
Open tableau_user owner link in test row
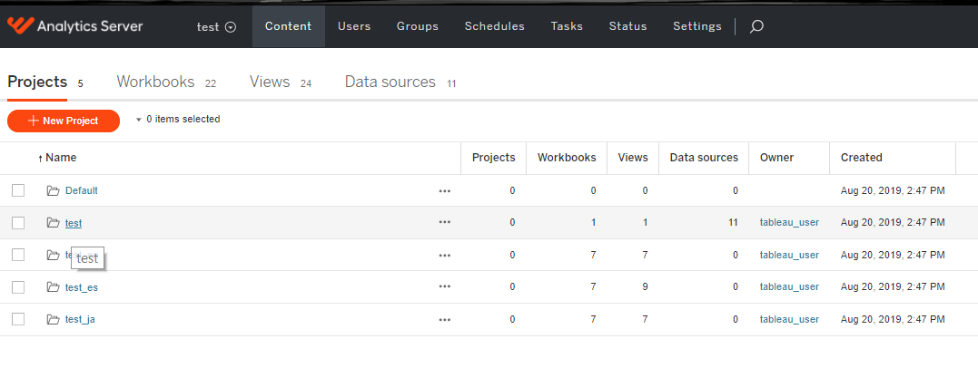789,222
